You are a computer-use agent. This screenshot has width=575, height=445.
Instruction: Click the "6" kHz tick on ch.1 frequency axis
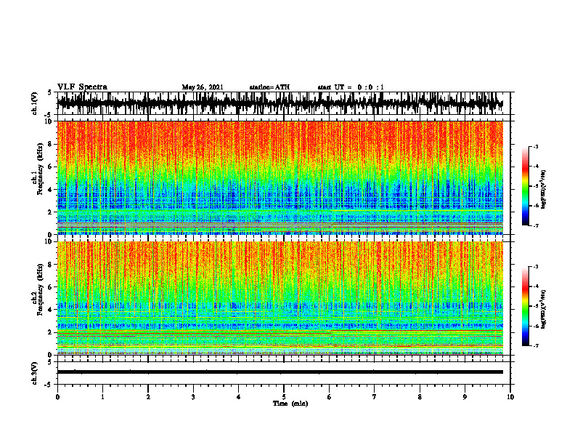pyautogui.click(x=50, y=167)
